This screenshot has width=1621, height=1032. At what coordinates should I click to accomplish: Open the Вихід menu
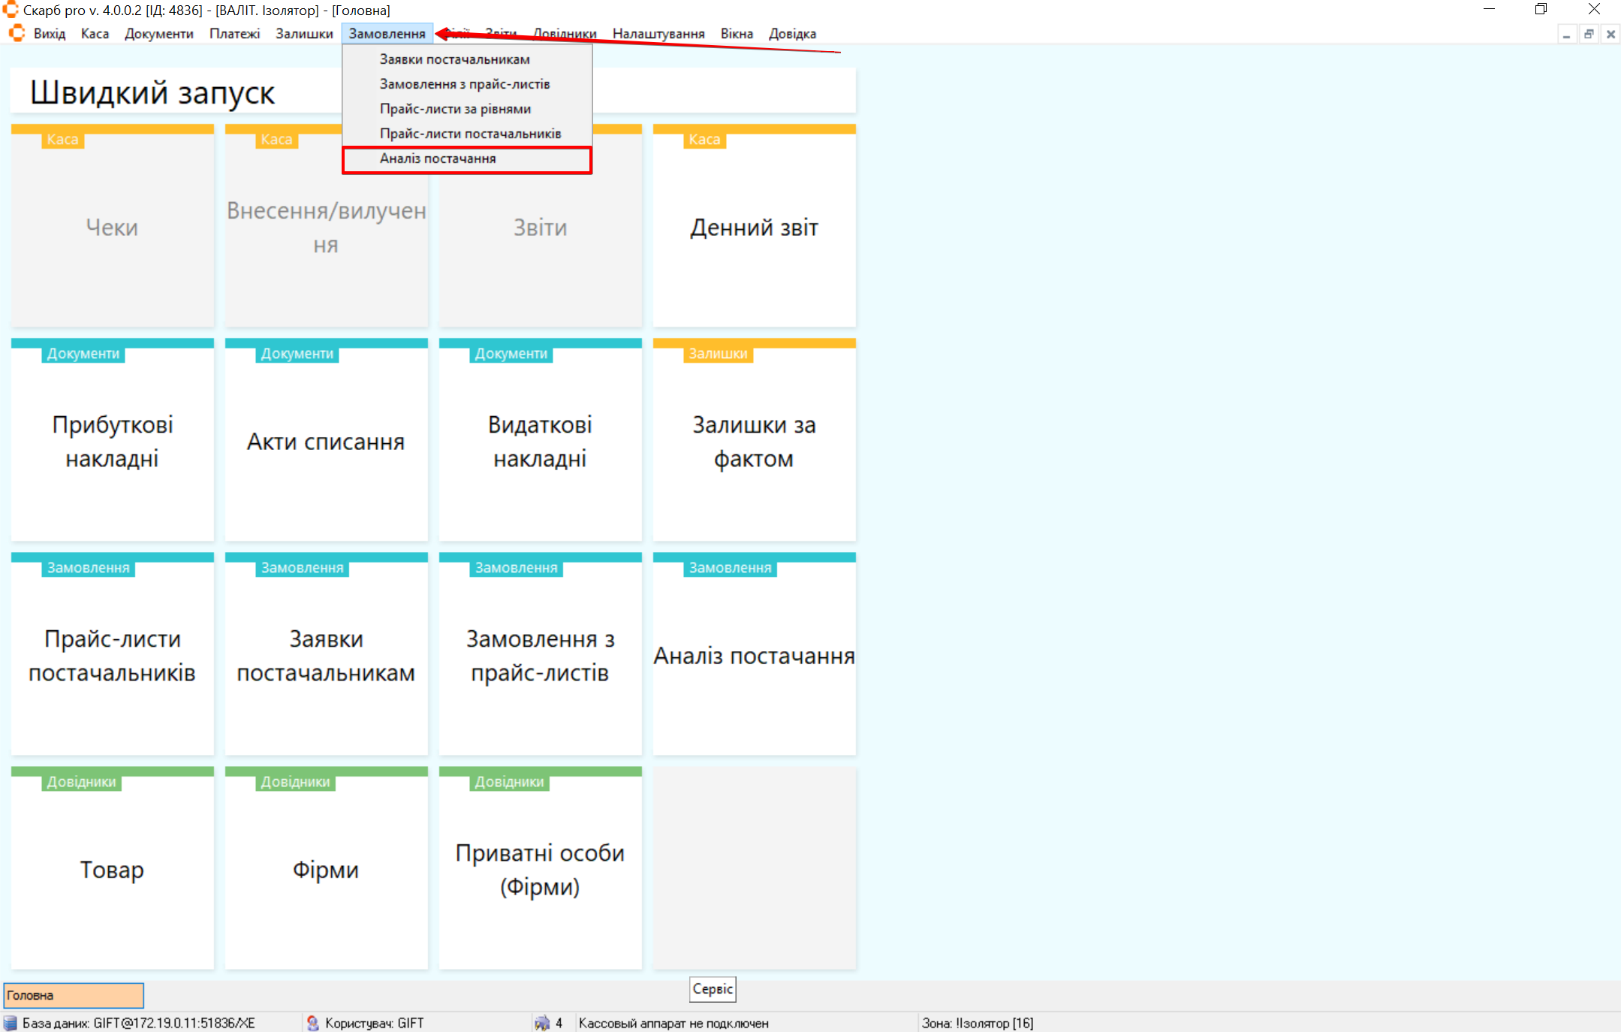50,34
